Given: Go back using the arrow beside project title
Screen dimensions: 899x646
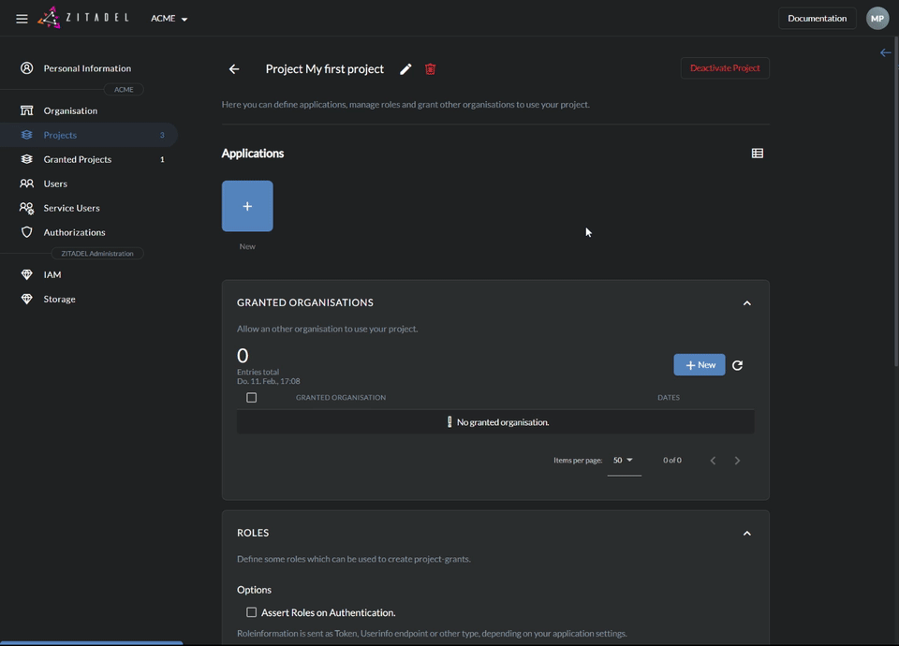Looking at the screenshot, I should [234, 69].
